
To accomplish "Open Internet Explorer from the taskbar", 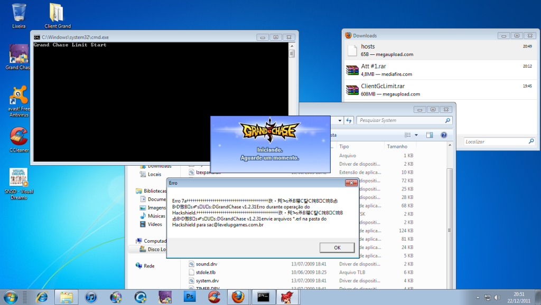I will pos(42,297).
